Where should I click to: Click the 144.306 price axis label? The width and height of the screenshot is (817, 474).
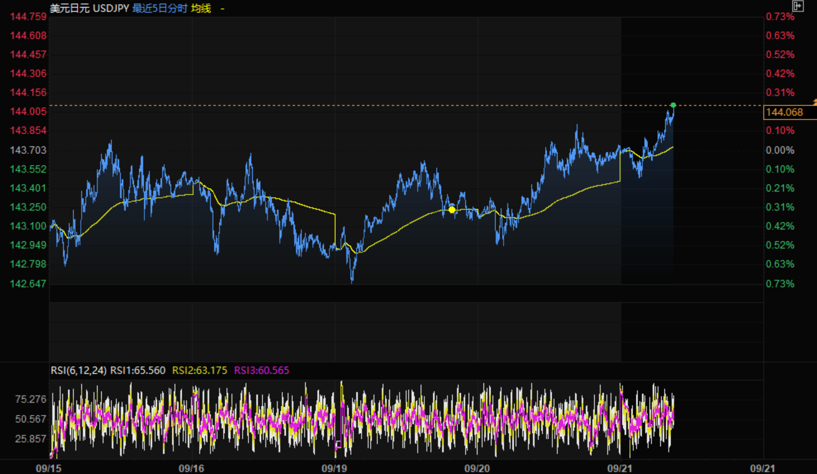(x=28, y=74)
